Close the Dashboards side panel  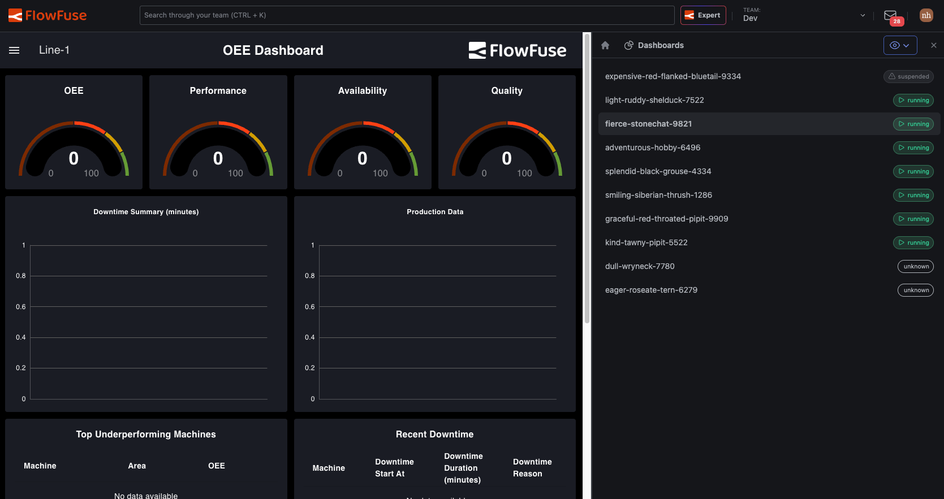[934, 45]
